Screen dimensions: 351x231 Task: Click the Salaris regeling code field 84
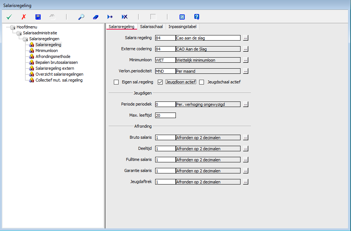[x=166, y=38]
